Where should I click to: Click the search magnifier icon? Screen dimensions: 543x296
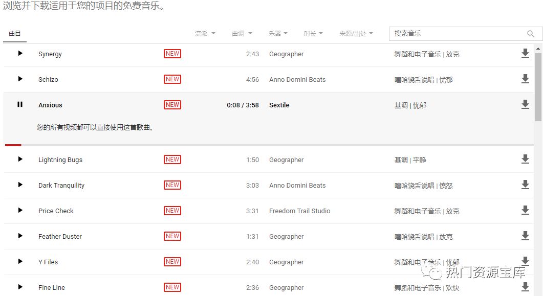[531, 34]
